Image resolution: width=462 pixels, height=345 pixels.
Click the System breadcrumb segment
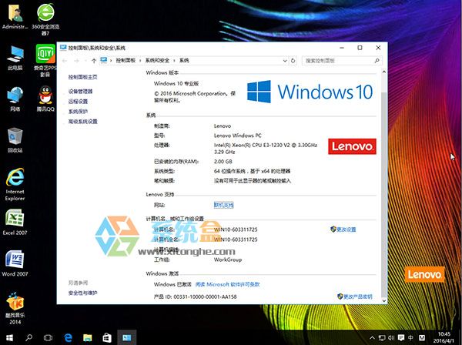(x=184, y=60)
